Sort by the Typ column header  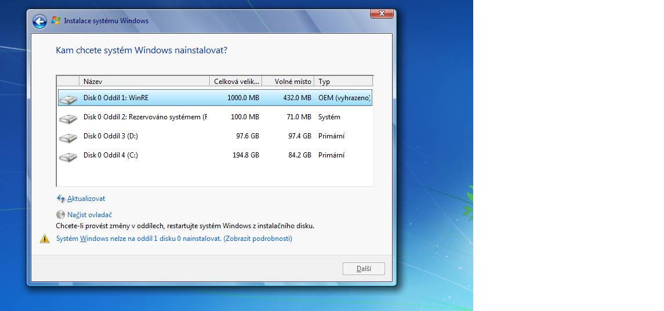point(343,81)
